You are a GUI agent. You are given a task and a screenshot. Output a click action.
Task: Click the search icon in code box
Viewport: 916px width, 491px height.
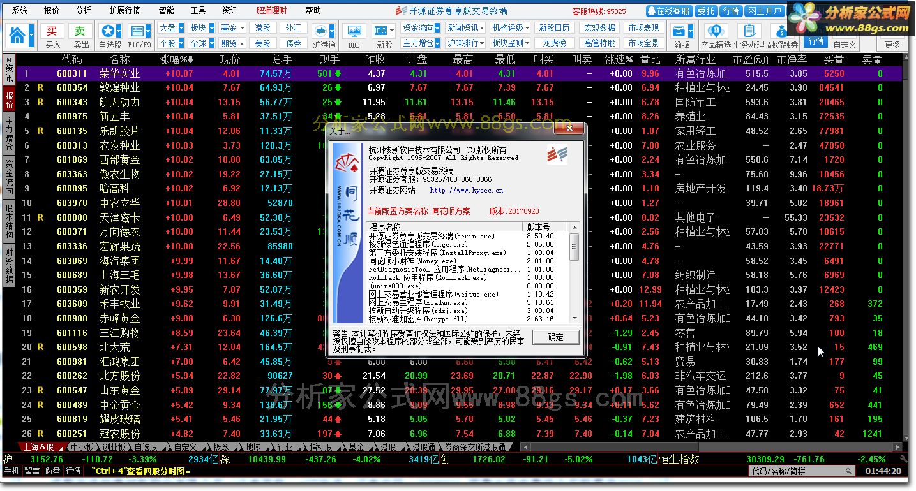[849, 471]
